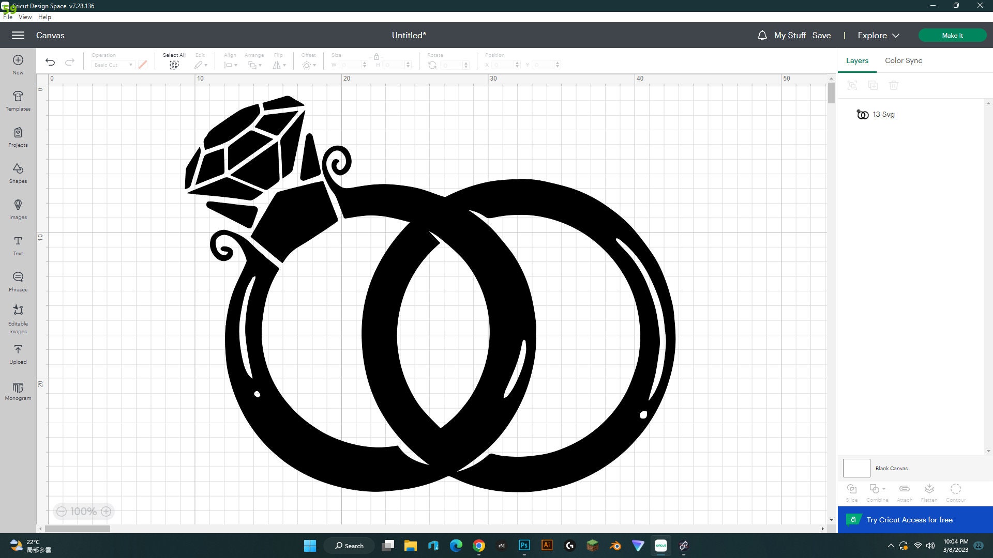
Task: Click the Attach icon
Action: 904,490
